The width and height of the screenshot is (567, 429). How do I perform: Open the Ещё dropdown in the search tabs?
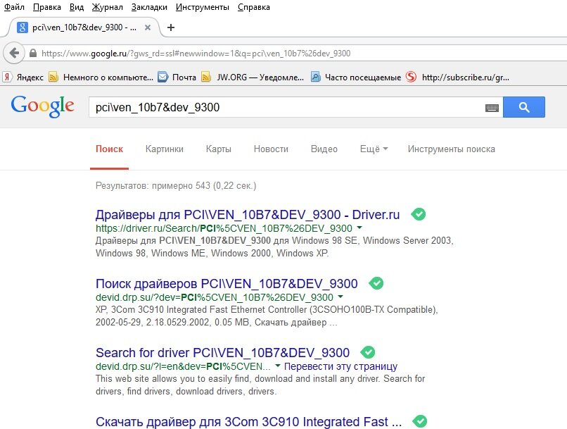[x=374, y=149]
